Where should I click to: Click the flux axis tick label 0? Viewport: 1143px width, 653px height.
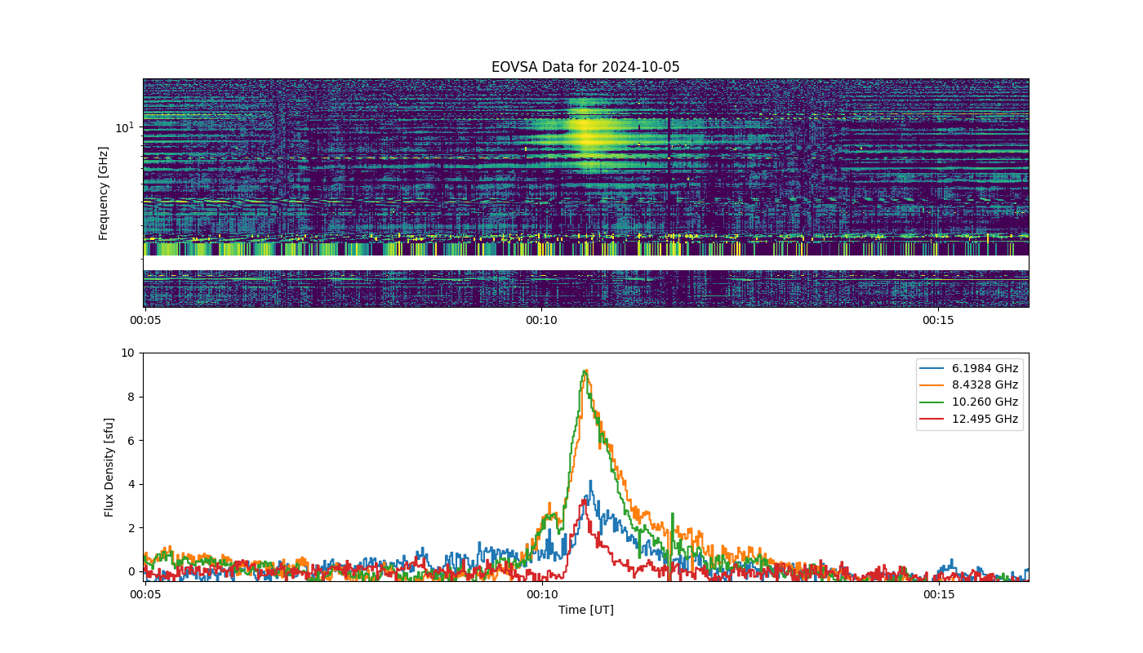coord(131,571)
